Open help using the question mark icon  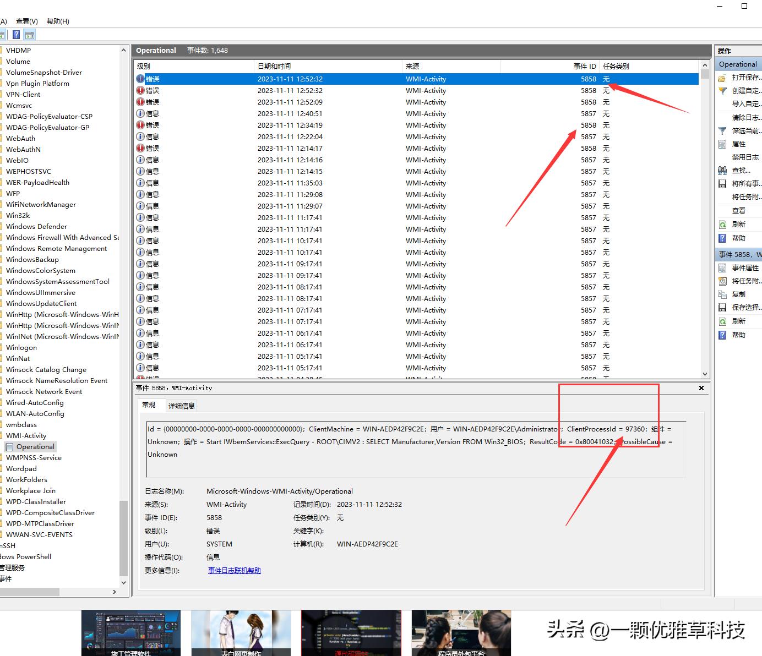pos(741,238)
